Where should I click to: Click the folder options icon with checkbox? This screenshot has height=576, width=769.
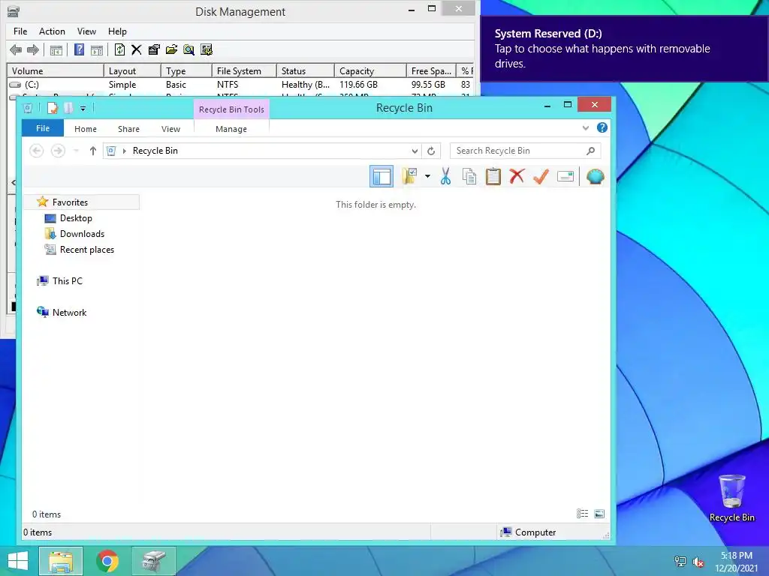pos(409,176)
